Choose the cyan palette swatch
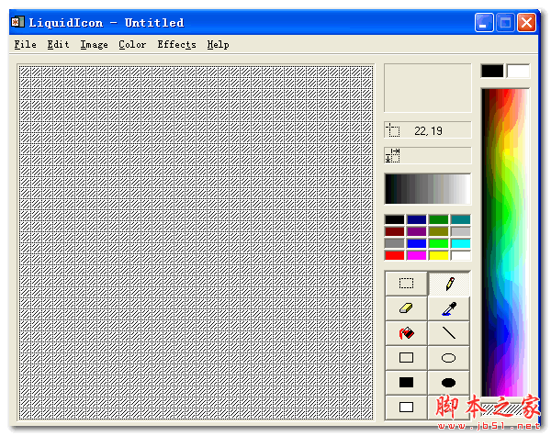This screenshot has width=551, height=436. (461, 243)
